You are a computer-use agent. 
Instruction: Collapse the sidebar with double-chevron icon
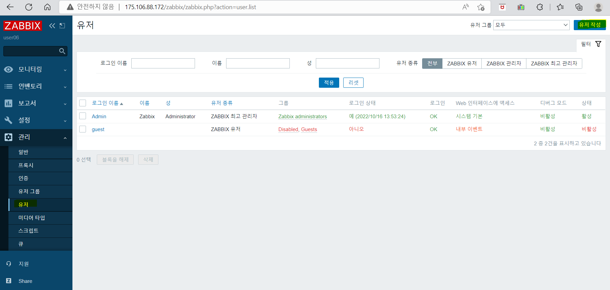pyautogui.click(x=52, y=26)
